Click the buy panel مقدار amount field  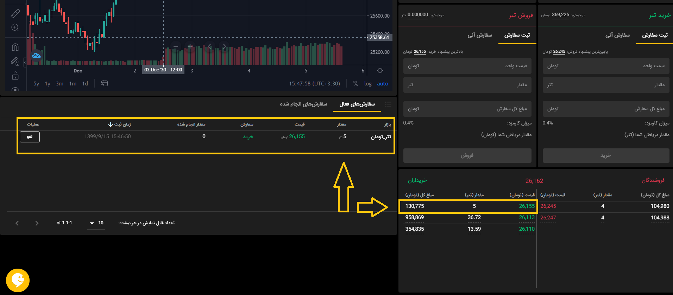pyautogui.click(x=606, y=85)
